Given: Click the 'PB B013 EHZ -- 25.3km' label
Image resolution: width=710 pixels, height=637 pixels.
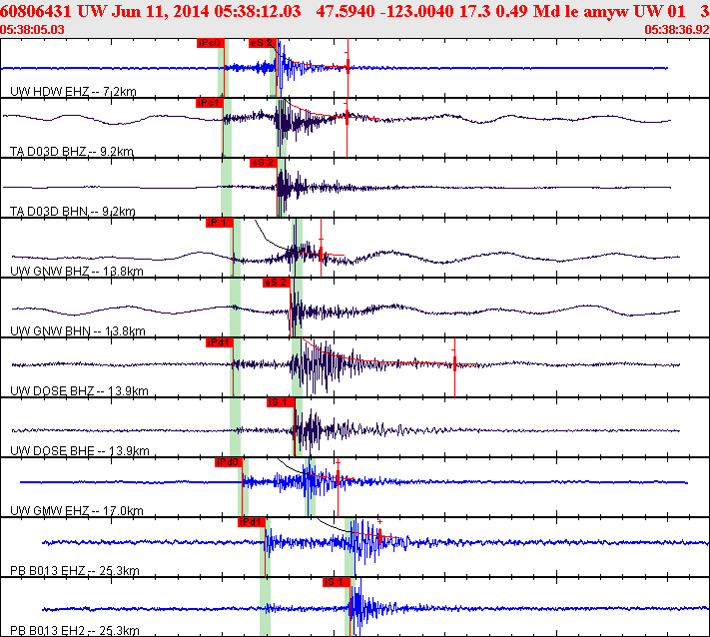Looking at the screenshot, I should pyautogui.click(x=74, y=570).
